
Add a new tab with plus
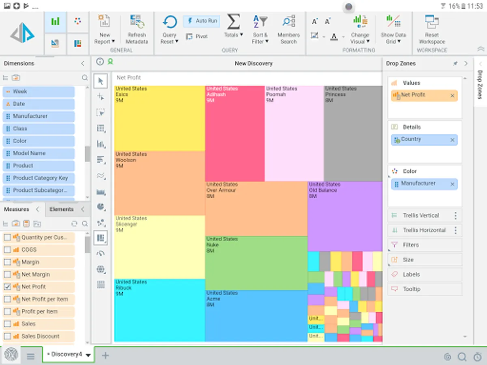105,356
